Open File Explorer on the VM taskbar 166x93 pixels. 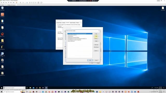pyautogui.click(x=30, y=88)
